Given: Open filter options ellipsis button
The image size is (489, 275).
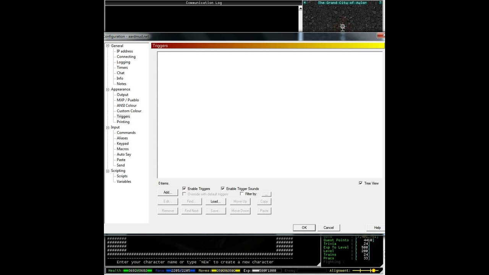Looking at the screenshot, I should [x=266, y=194].
